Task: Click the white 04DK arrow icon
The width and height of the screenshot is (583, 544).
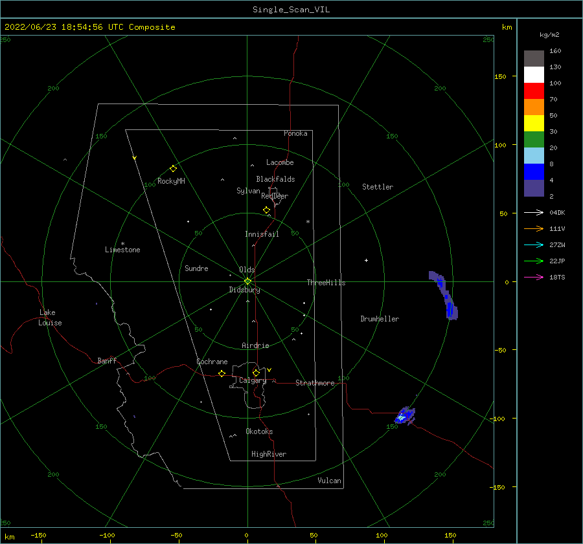Action: (534, 212)
